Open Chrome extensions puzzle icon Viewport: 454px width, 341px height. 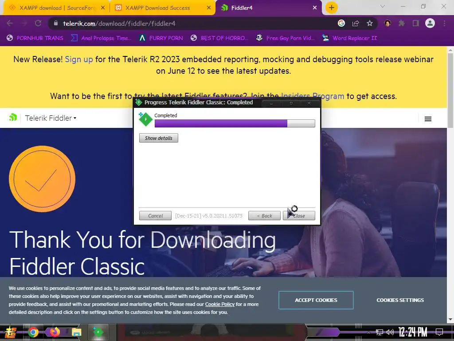tap(402, 23)
